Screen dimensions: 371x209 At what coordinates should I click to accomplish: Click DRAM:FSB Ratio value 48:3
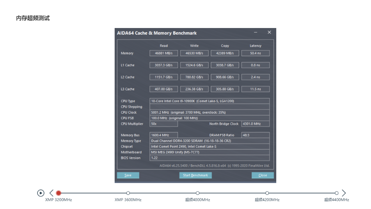click(256, 135)
